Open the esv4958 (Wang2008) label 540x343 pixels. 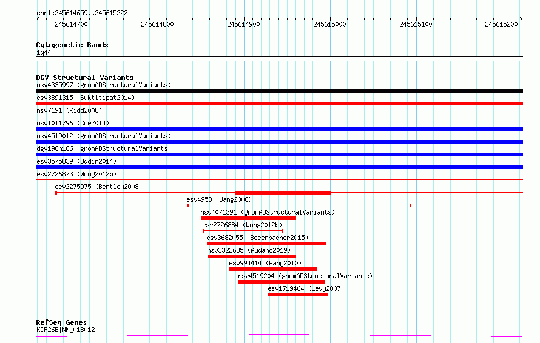219,199
